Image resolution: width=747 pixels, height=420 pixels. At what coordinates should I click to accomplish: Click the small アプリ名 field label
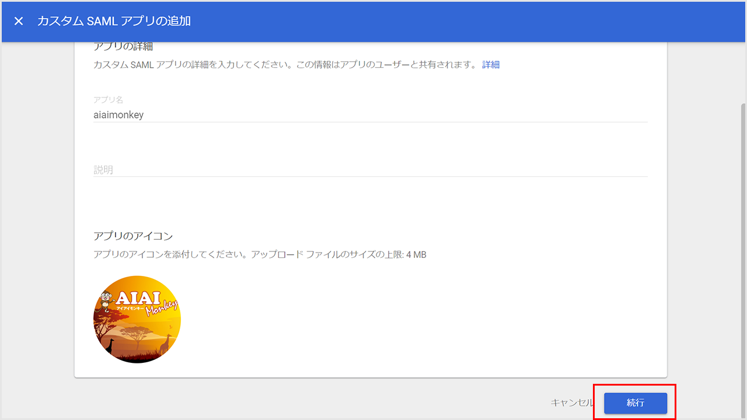108,100
